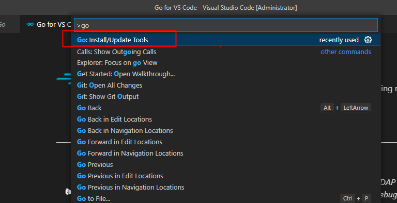
Task: Select Go Back in Navigation Locations
Action: coord(226,130)
